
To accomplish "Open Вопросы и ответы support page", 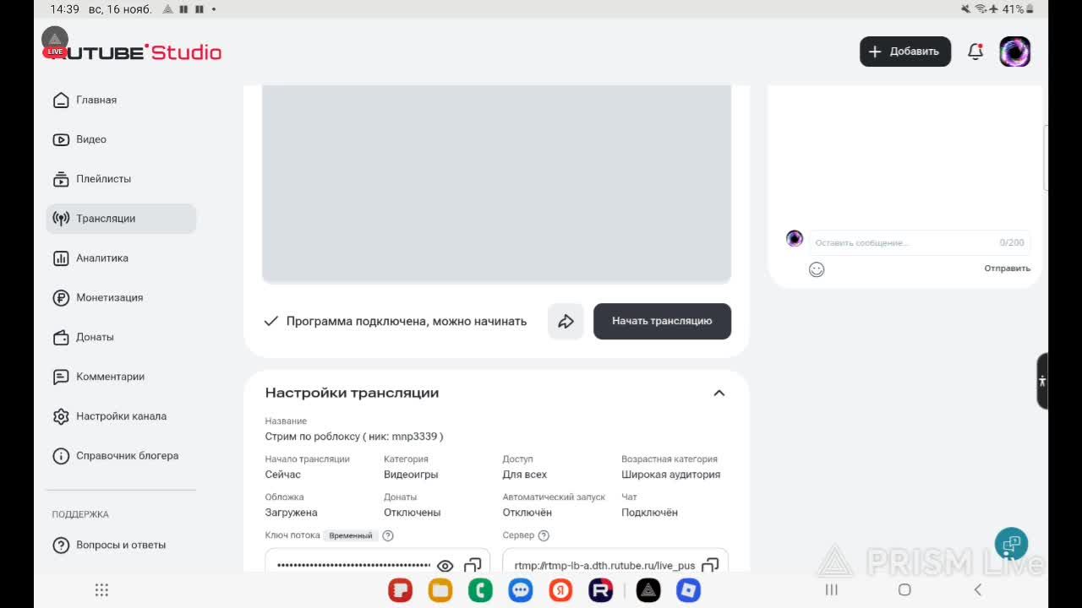I will [x=121, y=545].
